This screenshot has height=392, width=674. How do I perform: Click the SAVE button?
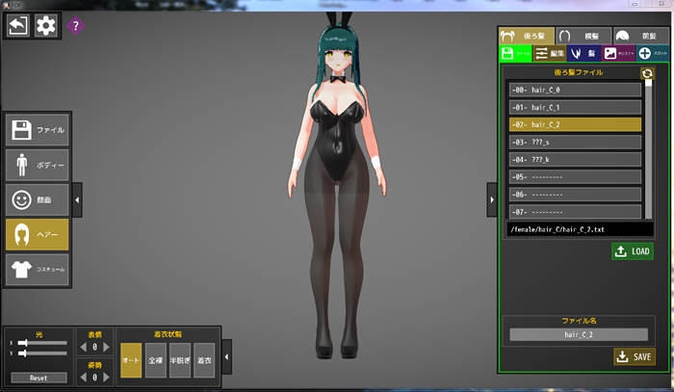click(x=633, y=356)
